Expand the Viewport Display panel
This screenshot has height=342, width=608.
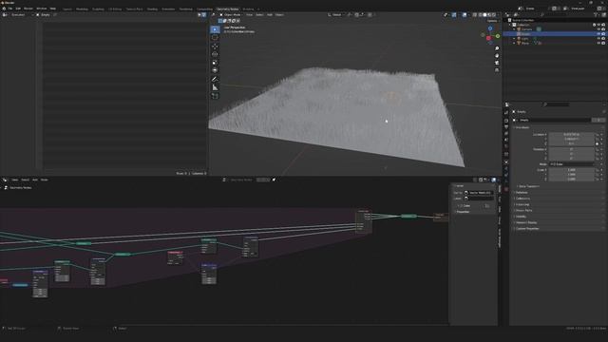coord(525,222)
